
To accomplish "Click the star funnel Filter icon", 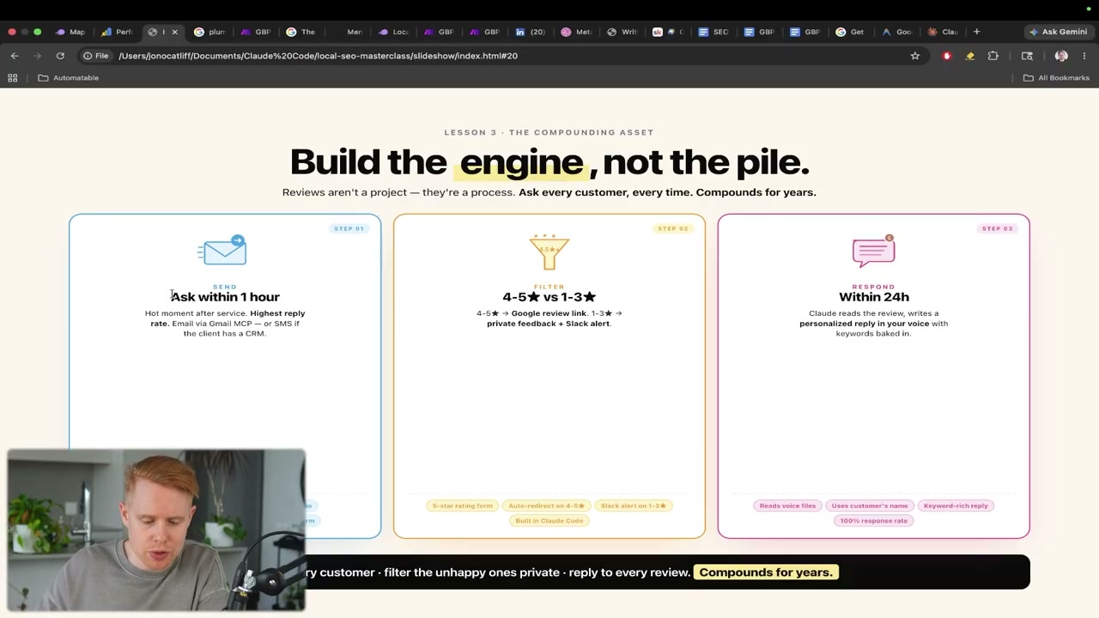I will 549,251.
